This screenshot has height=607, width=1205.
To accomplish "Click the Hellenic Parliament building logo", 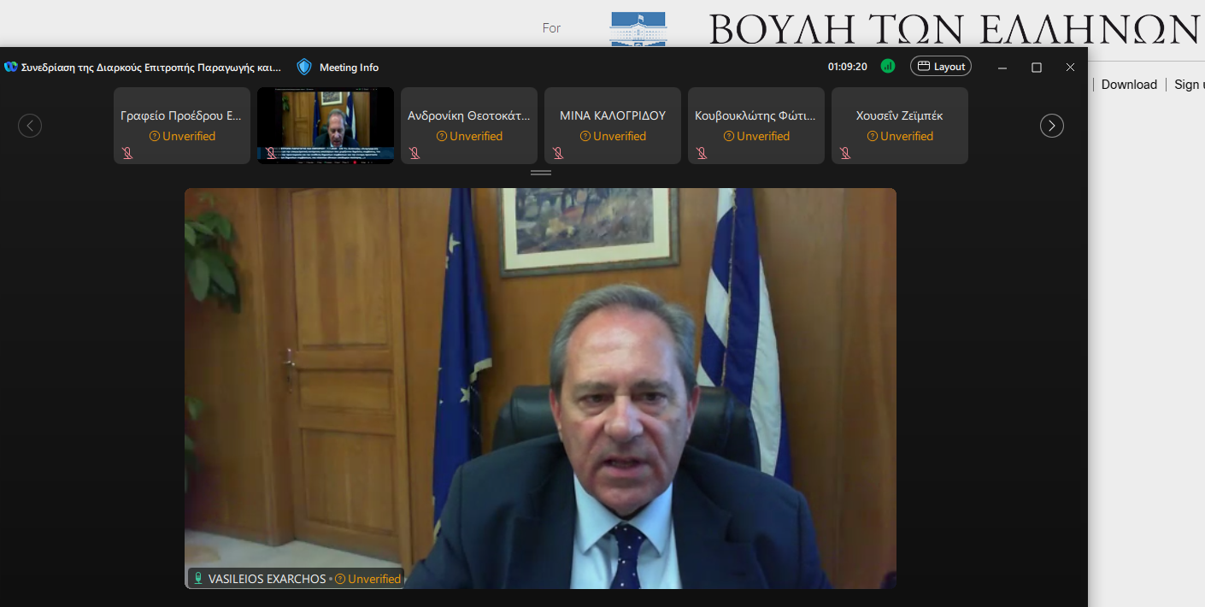I will click(x=638, y=29).
